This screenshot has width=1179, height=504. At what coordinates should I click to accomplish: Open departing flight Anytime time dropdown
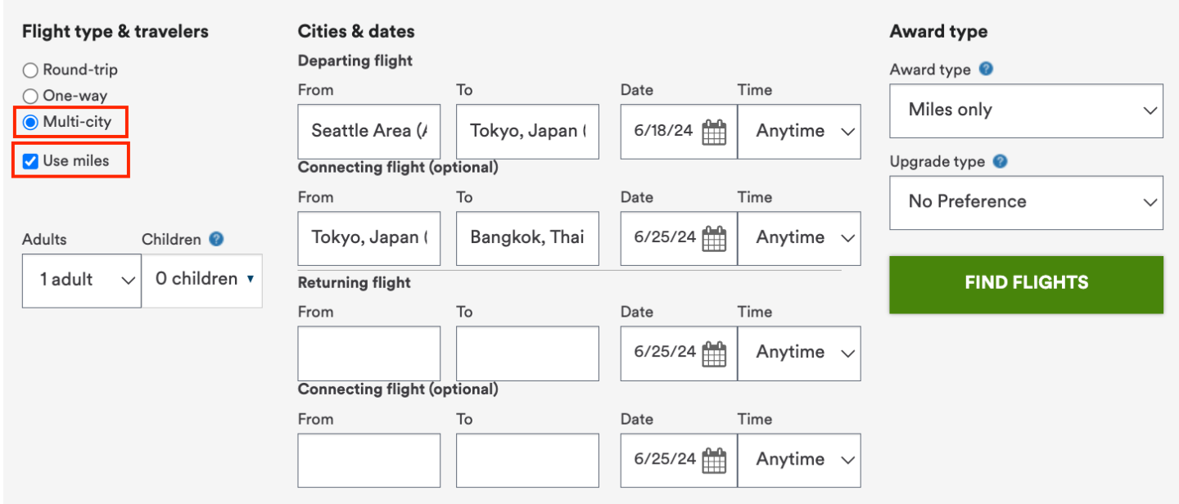(799, 131)
